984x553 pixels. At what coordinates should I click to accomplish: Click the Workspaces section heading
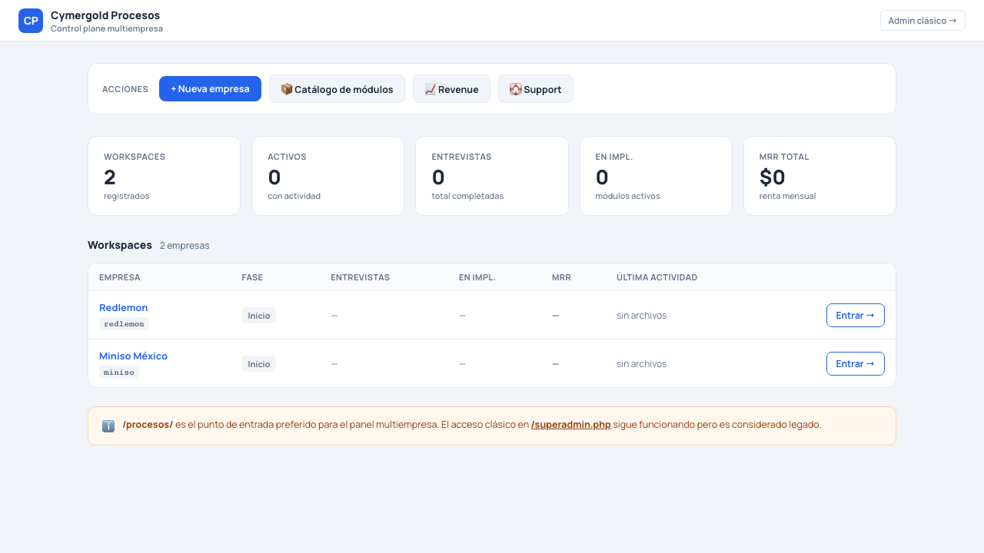(x=120, y=245)
